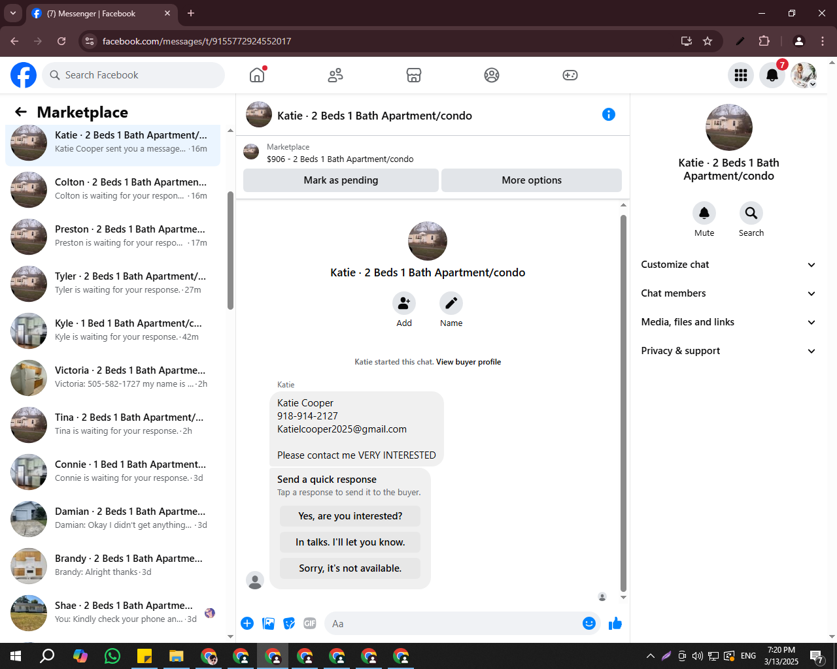Open Chrome extensions puzzle icon
837x669 pixels.
(764, 41)
